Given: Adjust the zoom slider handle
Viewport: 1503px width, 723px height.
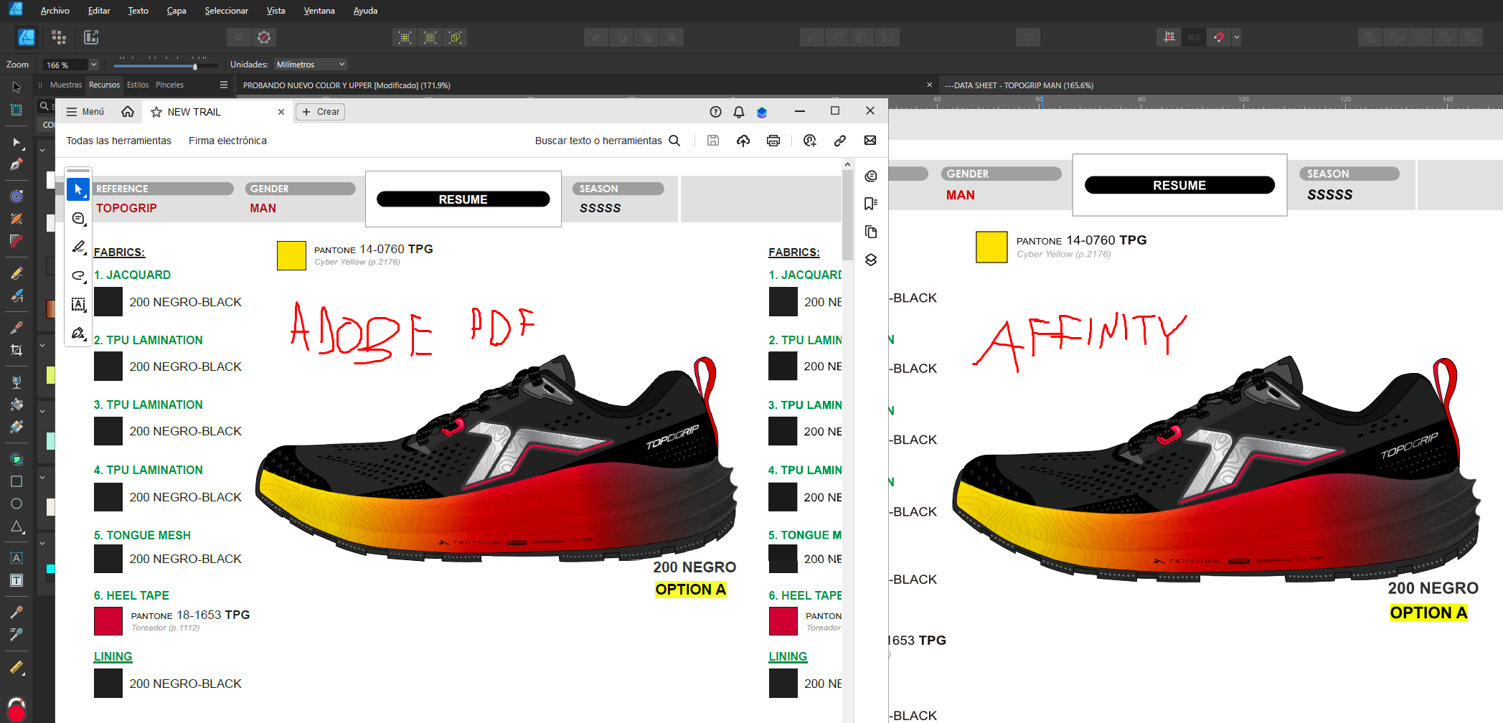Looking at the screenshot, I should coord(194,66).
